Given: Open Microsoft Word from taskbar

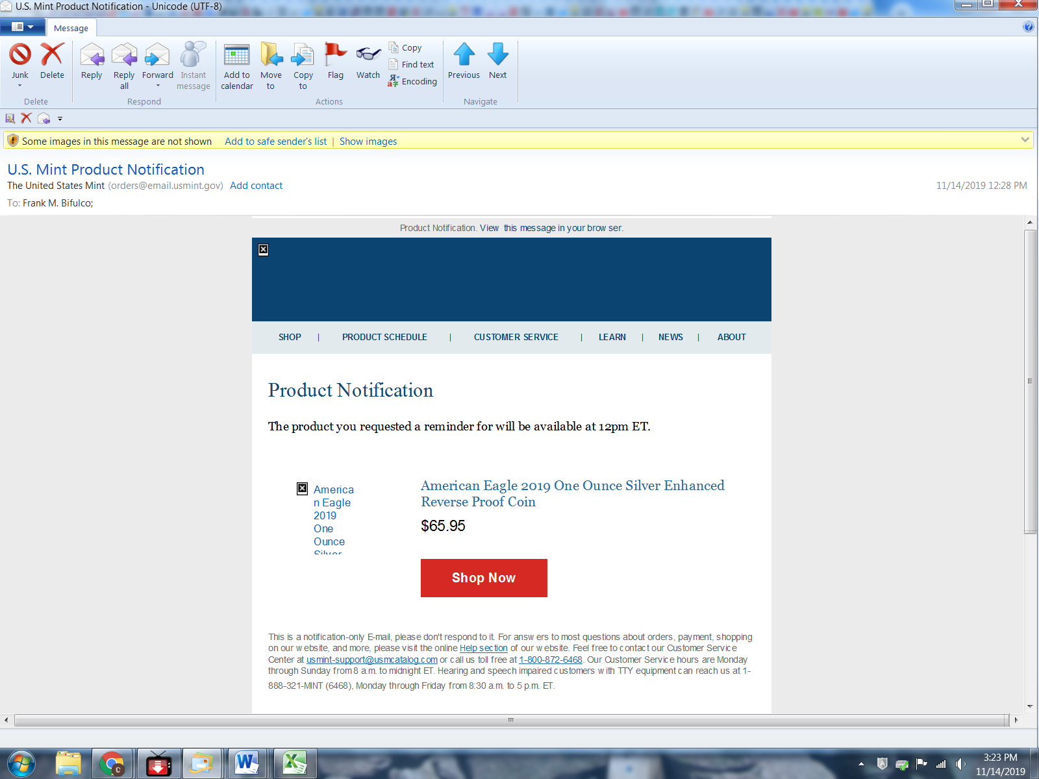Looking at the screenshot, I should pos(247,763).
